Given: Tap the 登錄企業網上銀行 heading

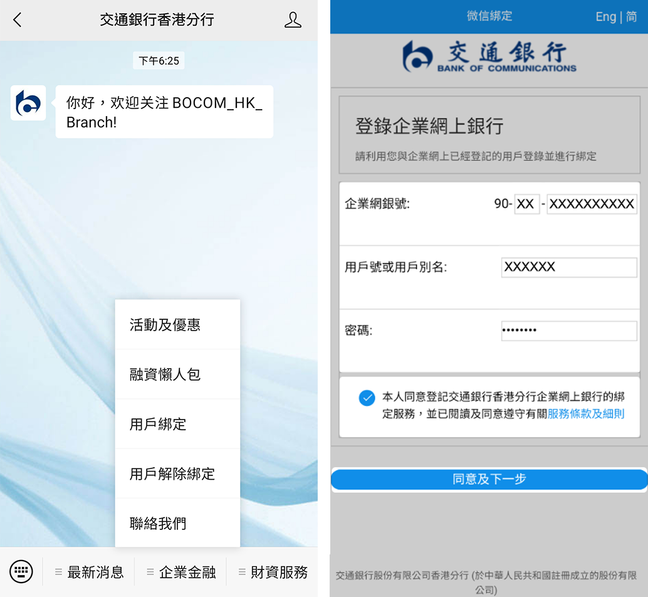Looking at the screenshot, I should click(429, 125).
